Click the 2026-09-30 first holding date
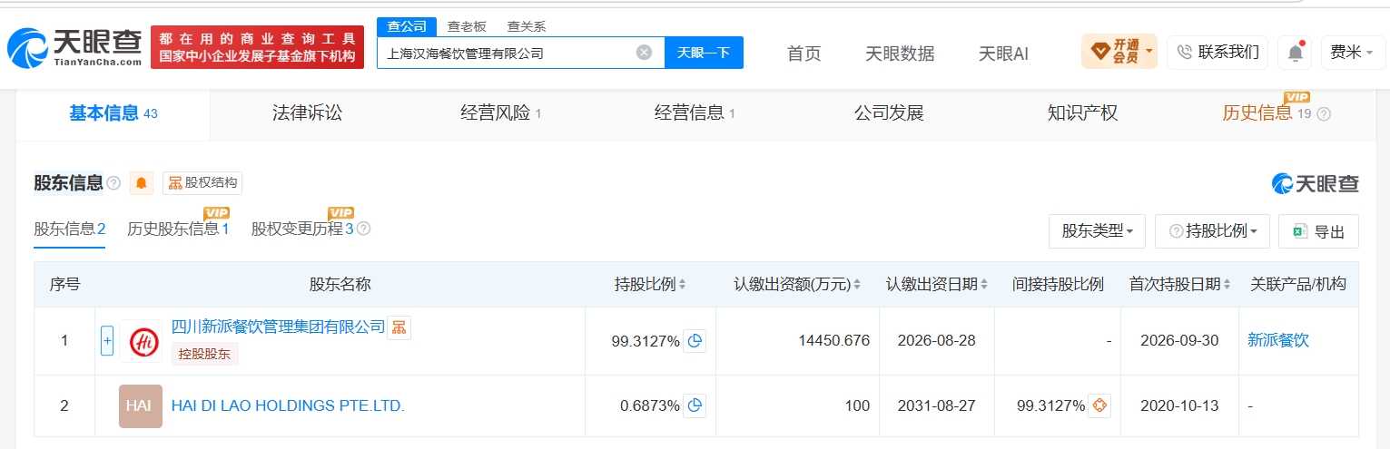 pos(1180,341)
